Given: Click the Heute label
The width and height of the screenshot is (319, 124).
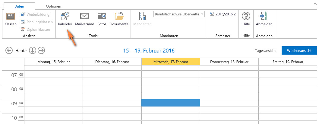Looking at the screenshot, I should (21, 51).
